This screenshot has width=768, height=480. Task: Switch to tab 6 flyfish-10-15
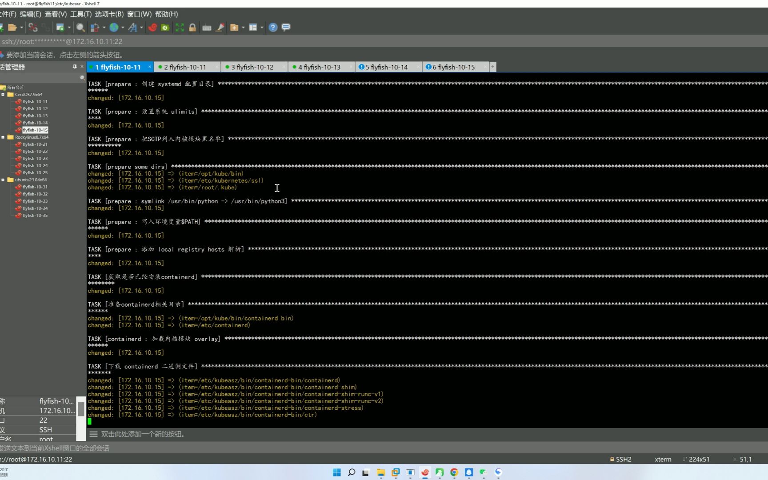point(453,67)
